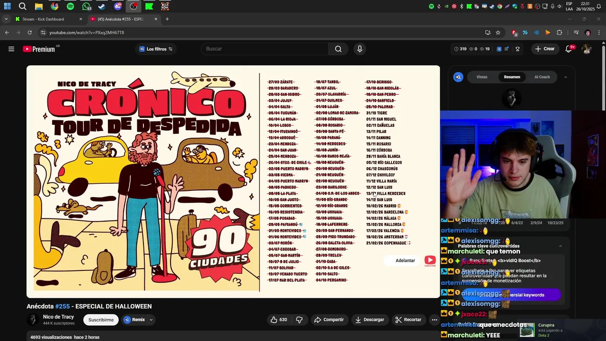Open the 22:31 clock and date
Viewport: 606px width, 341px height.
(585, 6)
